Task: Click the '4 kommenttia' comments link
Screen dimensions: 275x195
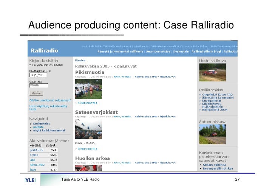Action: [x=87, y=103]
